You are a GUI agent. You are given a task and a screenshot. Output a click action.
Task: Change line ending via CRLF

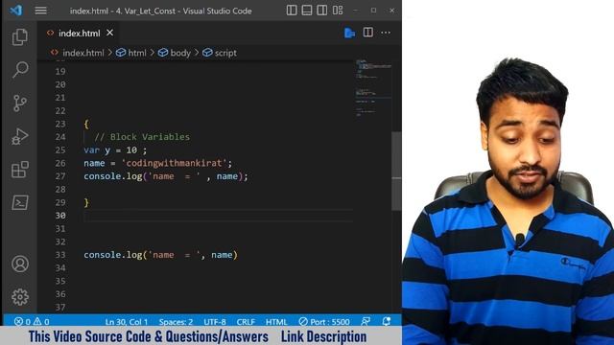tap(246, 322)
